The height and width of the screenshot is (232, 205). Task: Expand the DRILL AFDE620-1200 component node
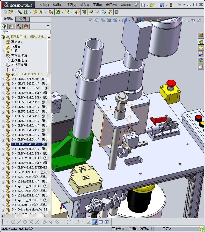click(3, 80)
